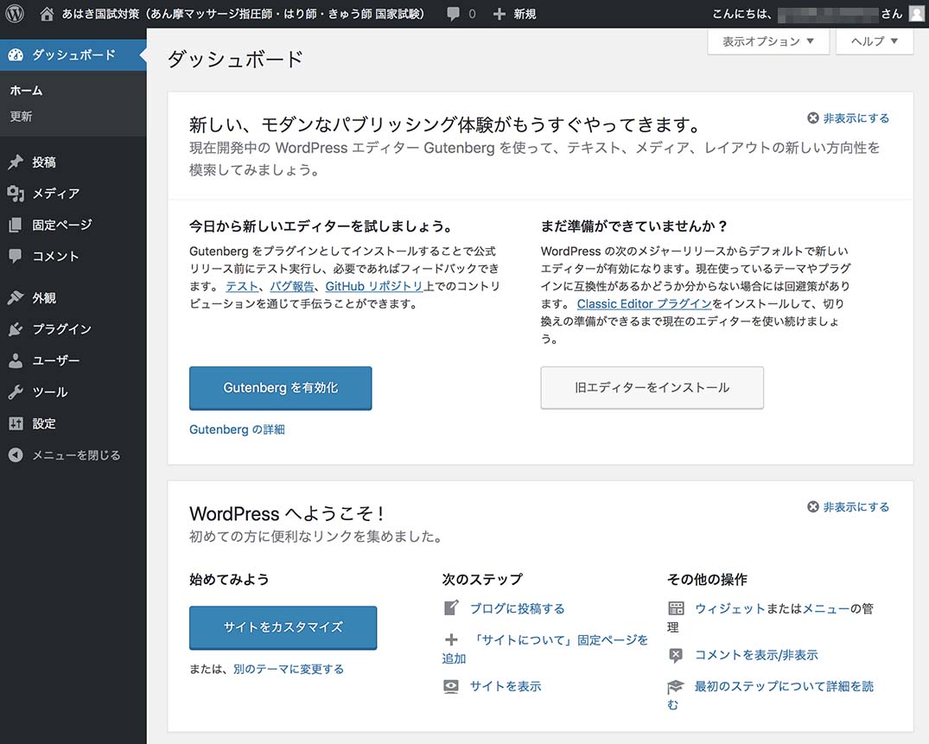Hide the WordPress welcome panel
Image resolution: width=929 pixels, height=744 pixels.
pyautogui.click(x=848, y=507)
